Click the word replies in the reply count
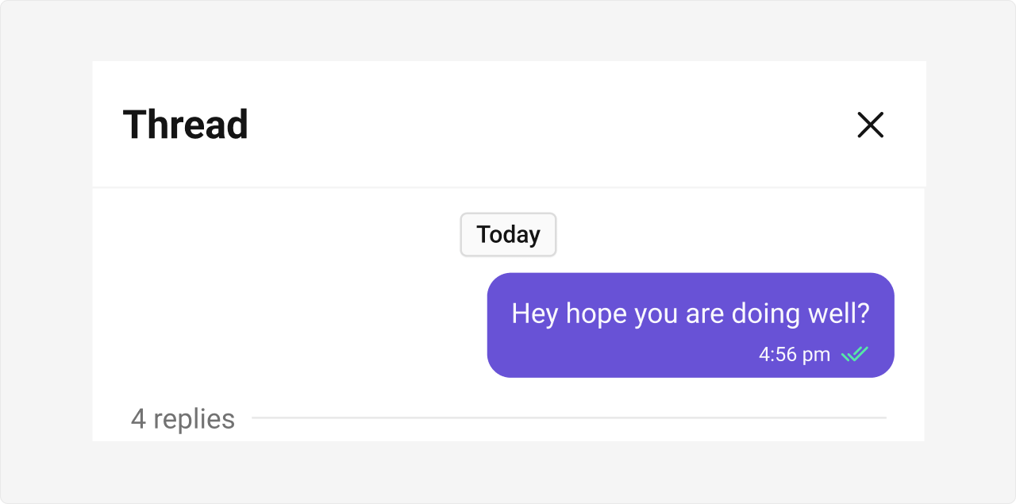The width and height of the screenshot is (1016, 504). pos(194,419)
